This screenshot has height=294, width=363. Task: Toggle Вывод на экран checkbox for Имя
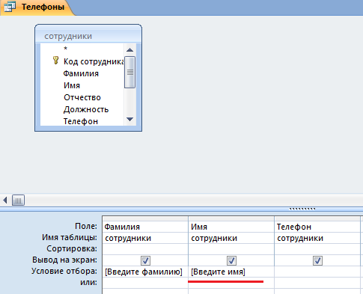tap(231, 260)
